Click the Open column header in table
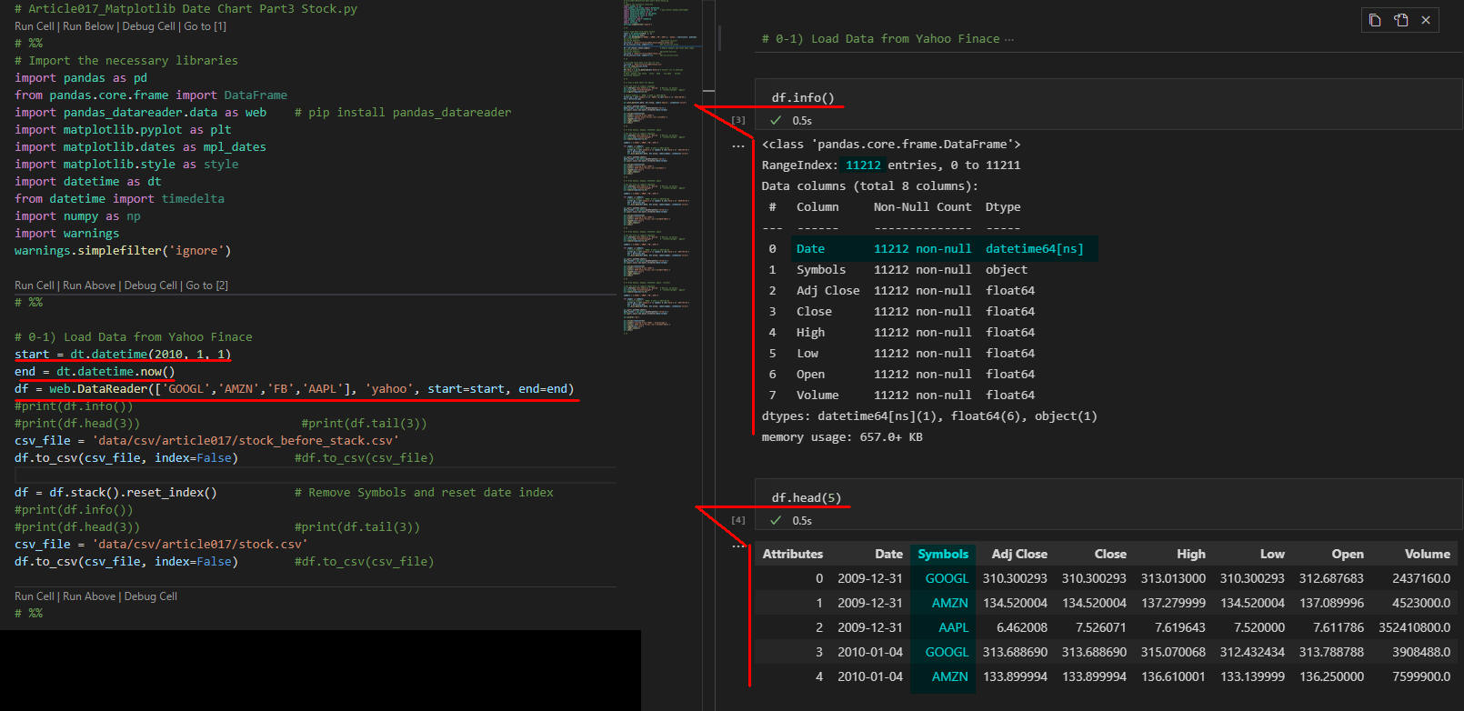This screenshot has width=1464, height=711. [x=1348, y=554]
